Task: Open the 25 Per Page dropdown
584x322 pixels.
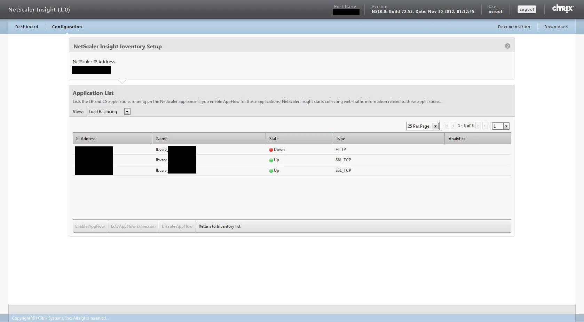Action: coord(423,126)
